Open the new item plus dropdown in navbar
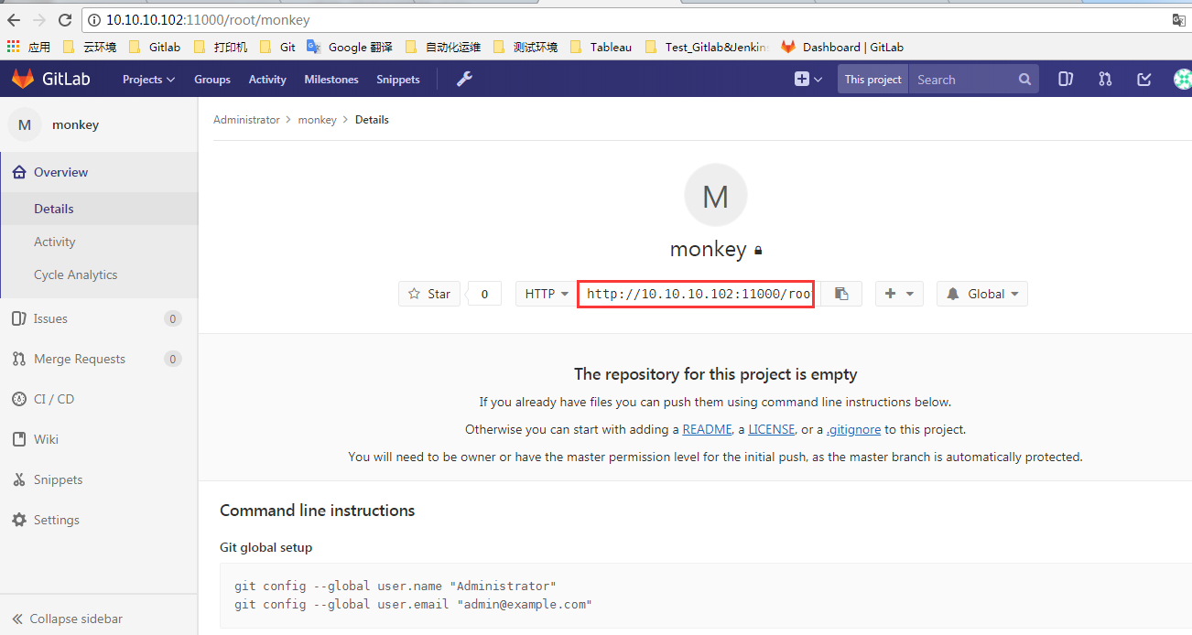Image resolution: width=1192 pixels, height=635 pixels. (808, 80)
